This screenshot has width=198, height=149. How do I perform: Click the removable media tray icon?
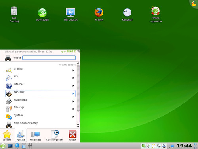pyautogui.click(x=159, y=146)
